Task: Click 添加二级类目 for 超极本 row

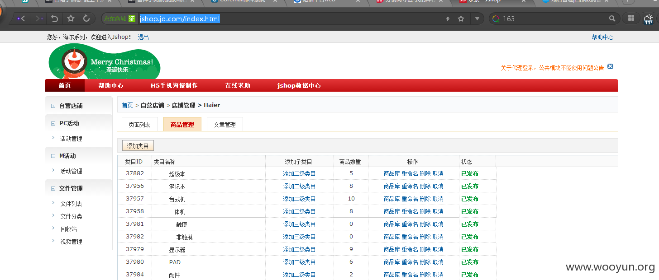Action: (299, 173)
